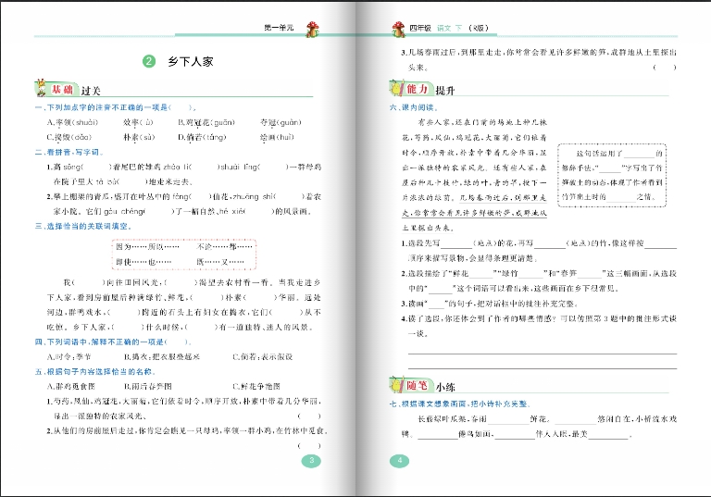The image size is (711, 497).
Task: Click the blank after 最美 in the poem
Action: click(x=608, y=435)
